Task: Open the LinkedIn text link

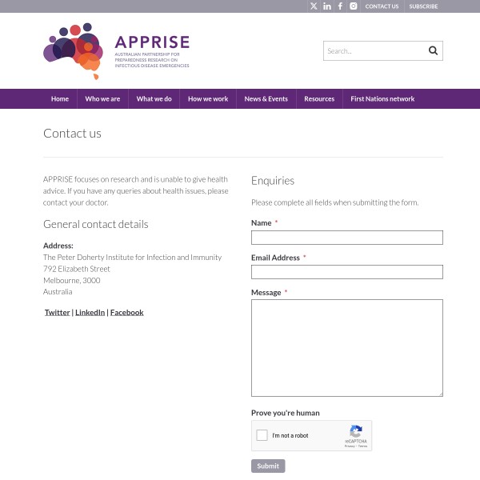Action: [x=90, y=313]
